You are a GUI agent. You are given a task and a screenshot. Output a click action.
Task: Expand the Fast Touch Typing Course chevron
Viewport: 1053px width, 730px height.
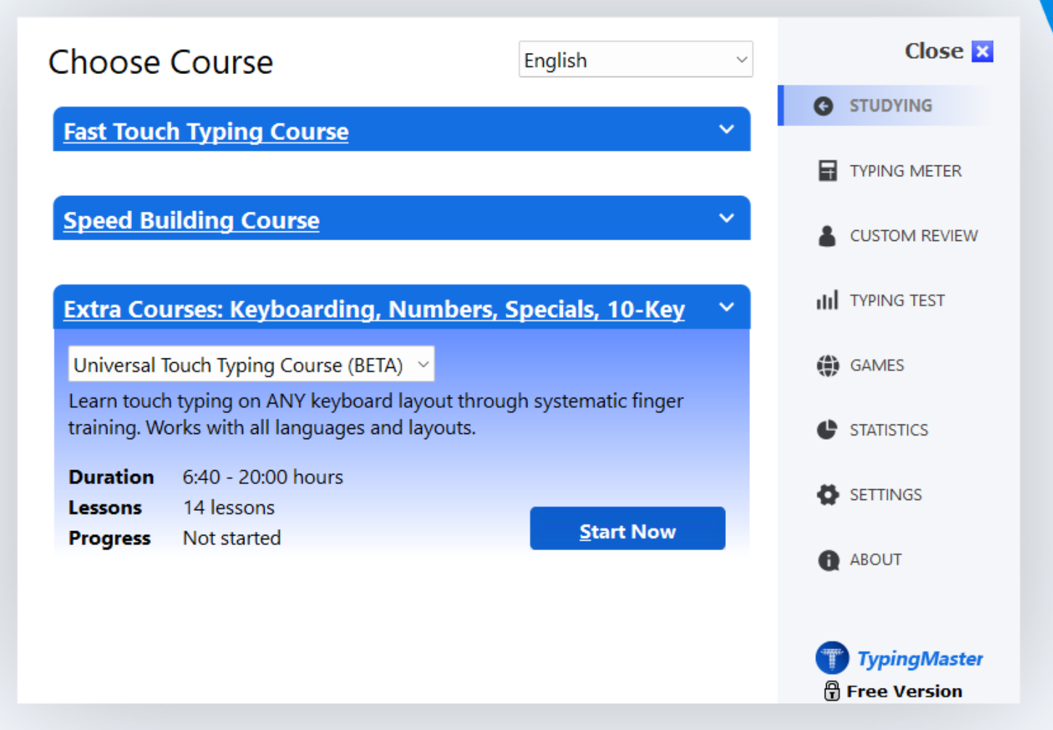(727, 129)
